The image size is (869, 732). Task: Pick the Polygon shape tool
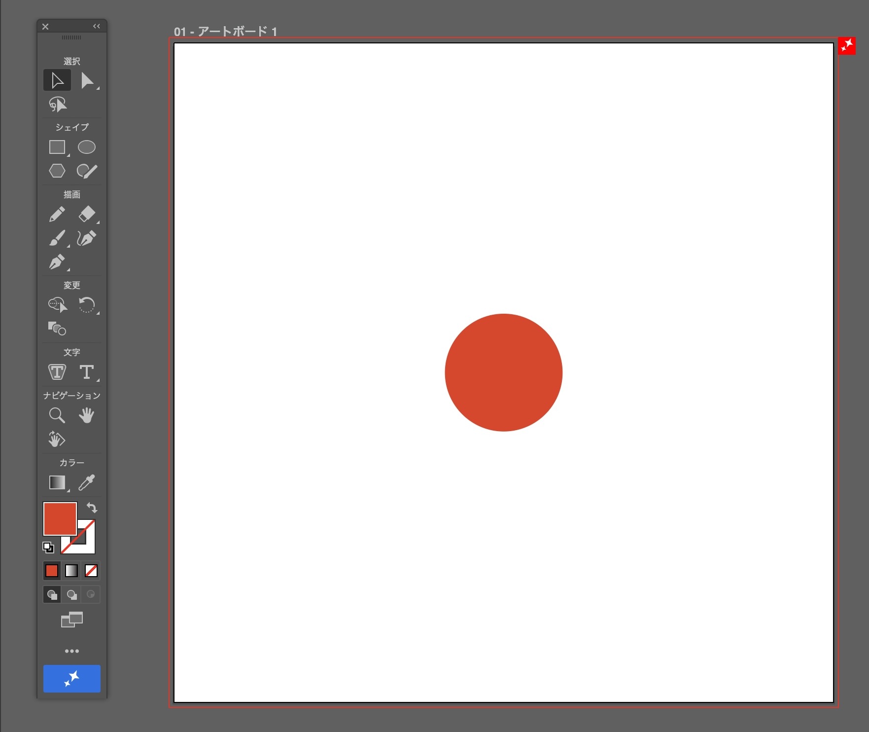(x=57, y=171)
